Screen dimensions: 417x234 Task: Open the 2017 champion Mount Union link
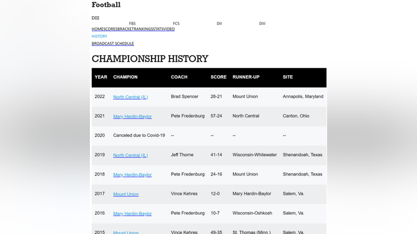(126, 194)
